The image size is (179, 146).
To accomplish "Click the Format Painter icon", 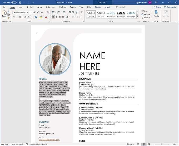I will click(9, 18).
